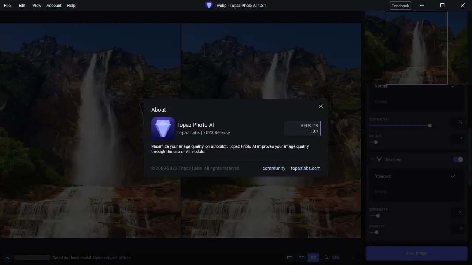Image resolution: width=472 pixels, height=265 pixels.
Task: Click the Save Image button
Action: point(417,254)
